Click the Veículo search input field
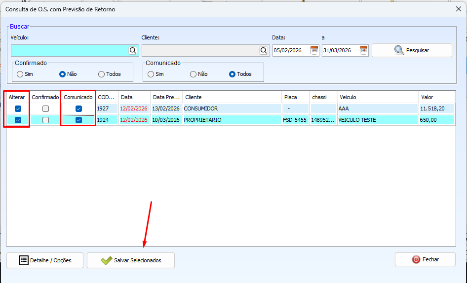The width and height of the screenshot is (467, 283). [x=69, y=50]
